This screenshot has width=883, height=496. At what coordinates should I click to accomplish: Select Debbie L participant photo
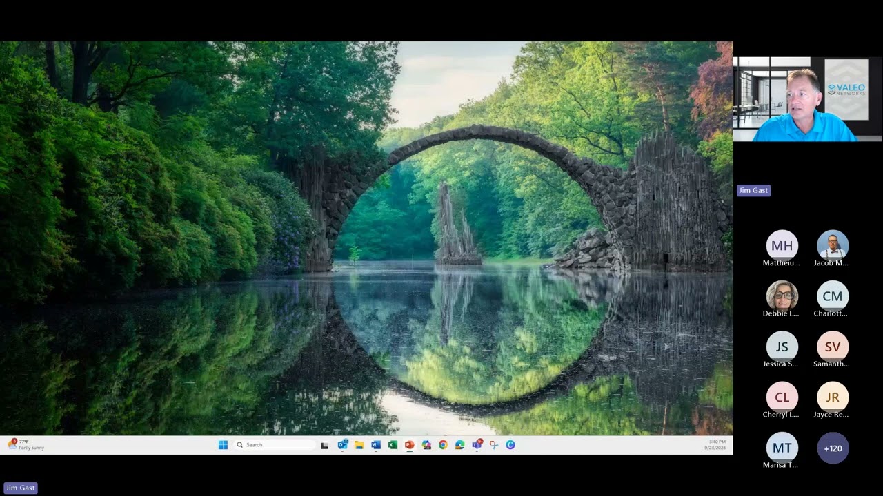782,296
